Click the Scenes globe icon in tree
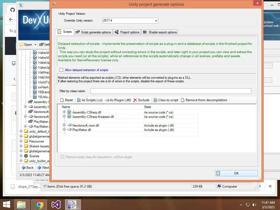The width and height of the screenshot is (280, 210). click(x=26, y=156)
